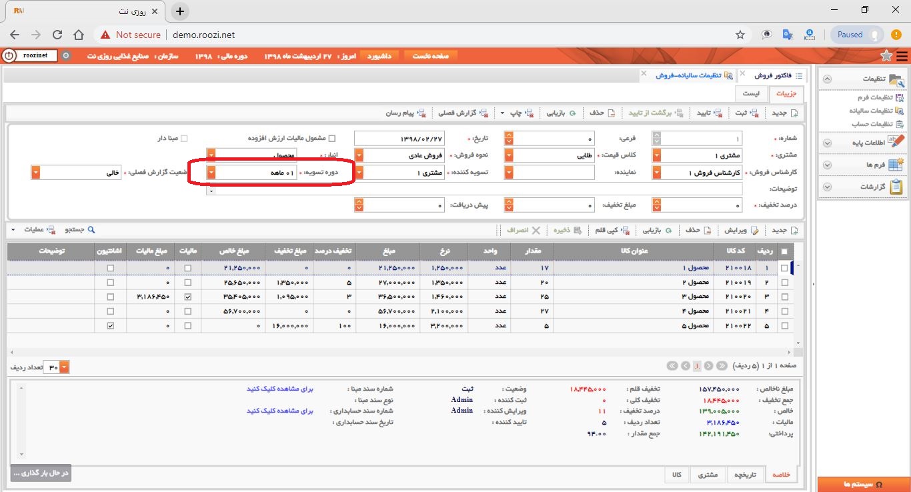The height and width of the screenshot is (492, 911).
Task: Switch to the تاریخچه bottom tab
Action: pyautogui.click(x=744, y=475)
